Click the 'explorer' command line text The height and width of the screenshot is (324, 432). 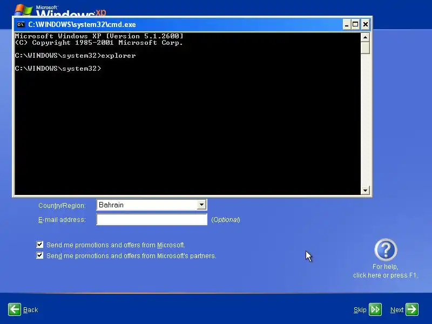pos(118,56)
